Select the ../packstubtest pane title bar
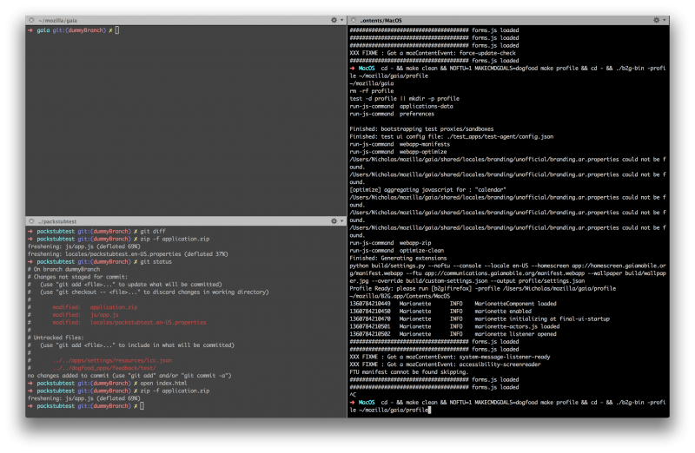This screenshot has width=695, height=453. point(186,221)
